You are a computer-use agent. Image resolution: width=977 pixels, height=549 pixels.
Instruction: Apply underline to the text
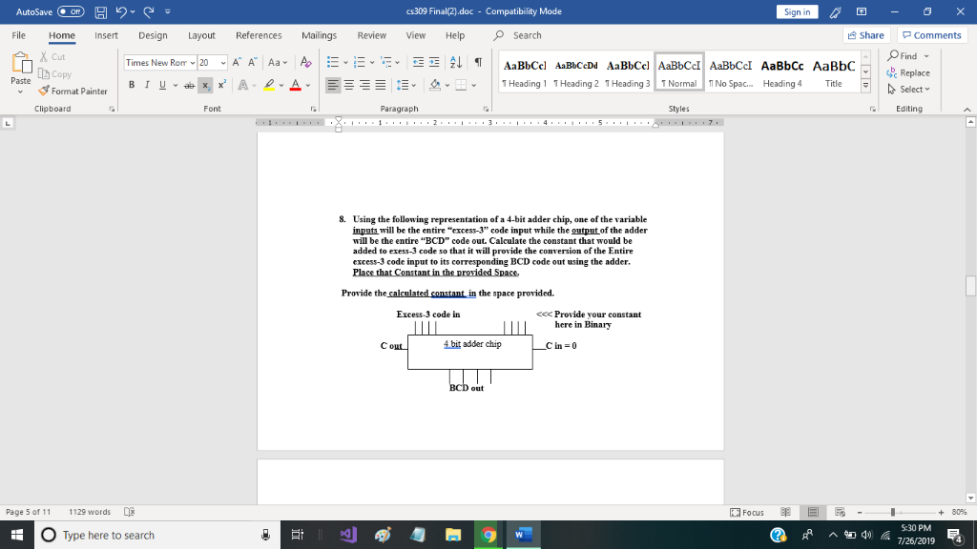coord(162,85)
